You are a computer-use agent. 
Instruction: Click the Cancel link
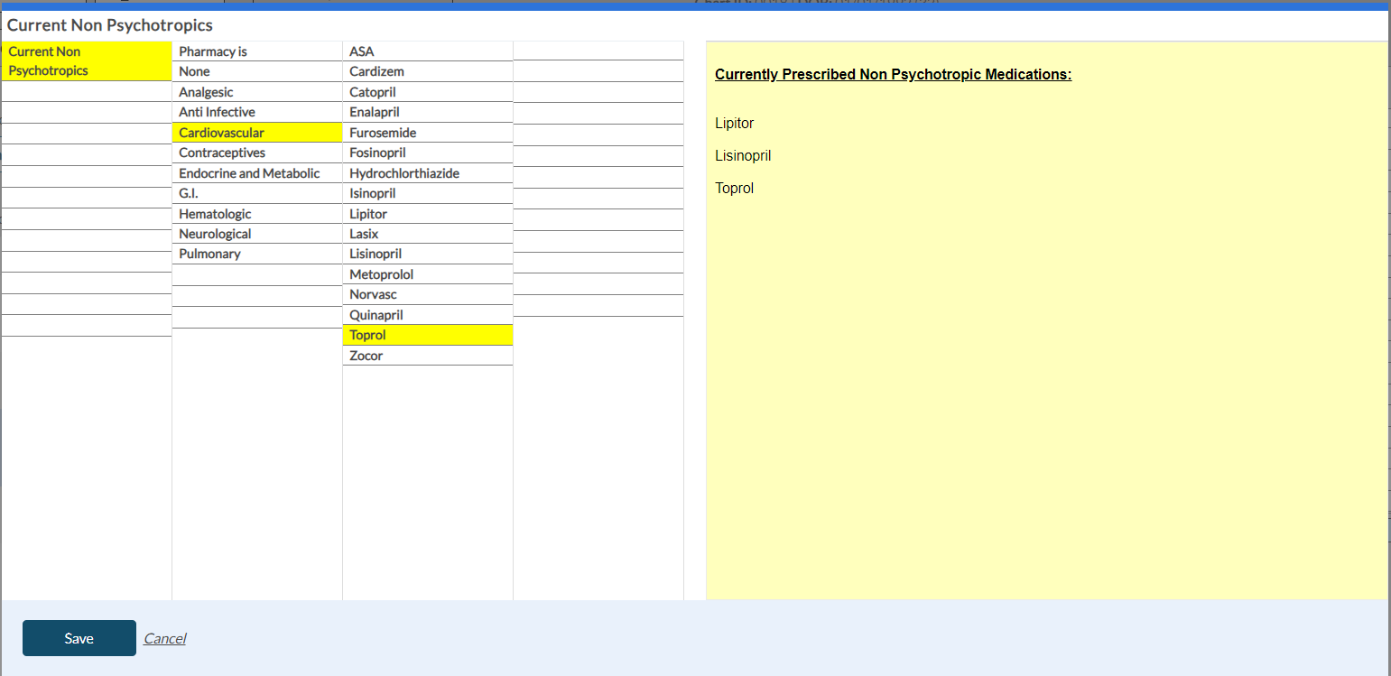click(164, 638)
